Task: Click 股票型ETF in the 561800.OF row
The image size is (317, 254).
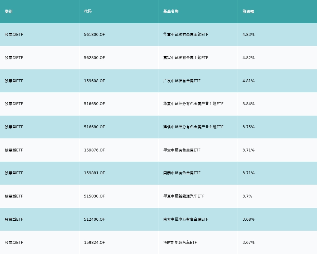Action: 14,35
